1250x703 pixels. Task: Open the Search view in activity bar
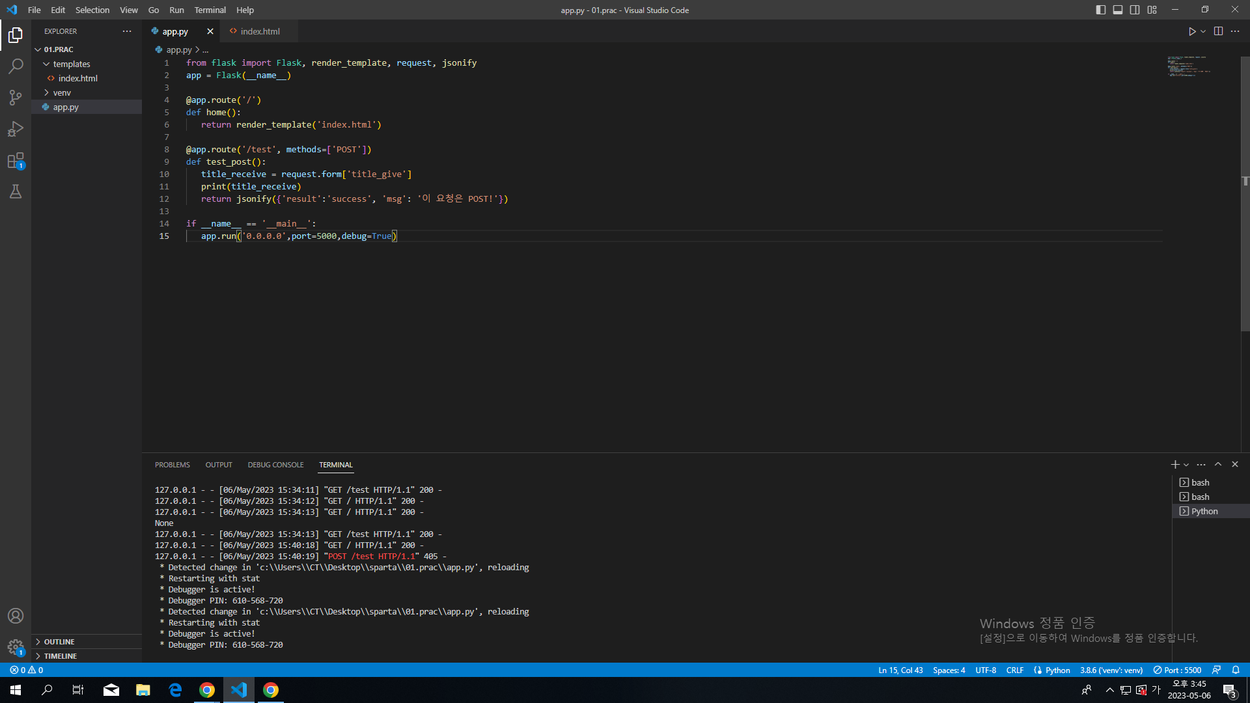tap(16, 66)
